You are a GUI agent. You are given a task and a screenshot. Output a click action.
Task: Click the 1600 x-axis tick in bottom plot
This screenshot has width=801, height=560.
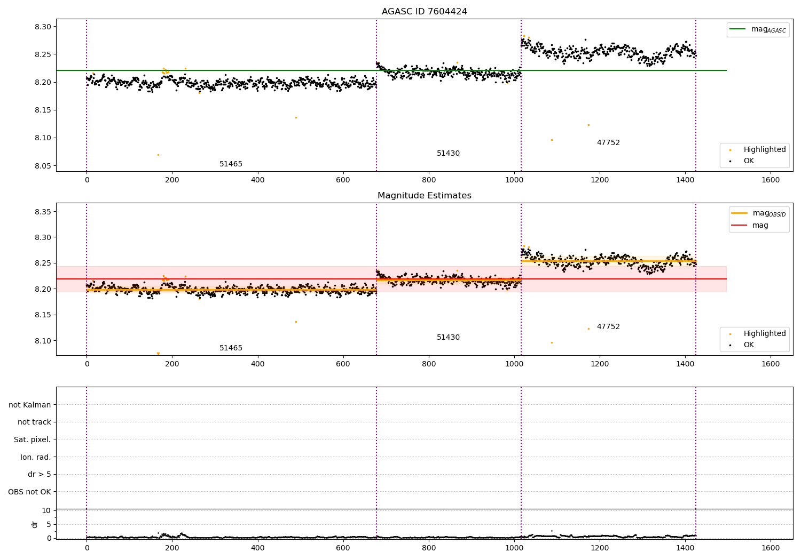771,548
